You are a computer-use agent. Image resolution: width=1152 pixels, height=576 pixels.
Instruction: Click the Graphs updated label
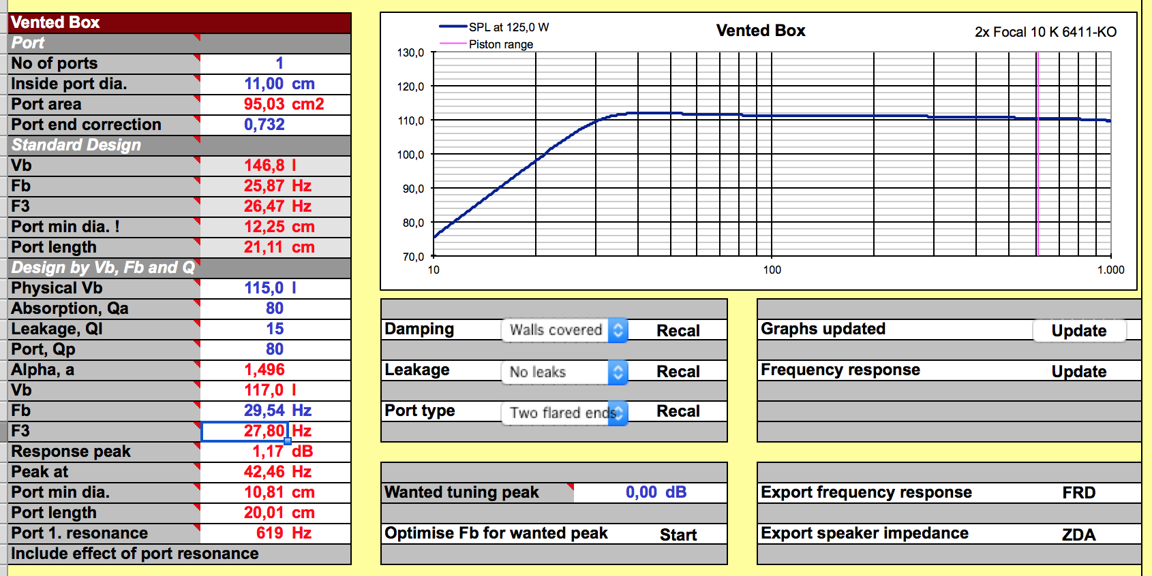click(x=823, y=329)
